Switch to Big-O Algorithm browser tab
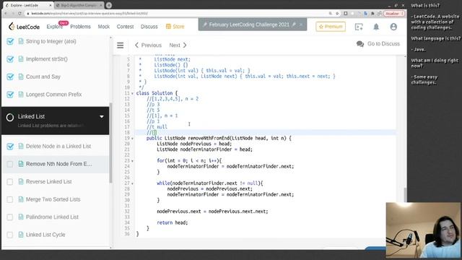The height and width of the screenshot is (260, 462). coord(78,5)
